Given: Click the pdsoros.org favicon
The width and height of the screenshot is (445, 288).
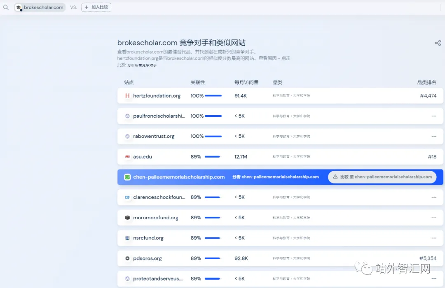Looking at the screenshot, I should coord(127,258).
